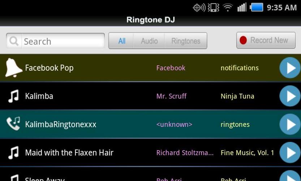The width and height of the screenshot is (301, 181).
Task: Select the Facebook Pop title
Action: (x=50, y=68)
